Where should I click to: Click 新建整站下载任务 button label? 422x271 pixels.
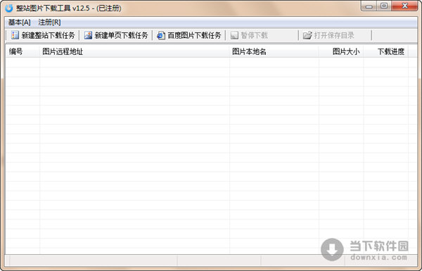[48, 35]
